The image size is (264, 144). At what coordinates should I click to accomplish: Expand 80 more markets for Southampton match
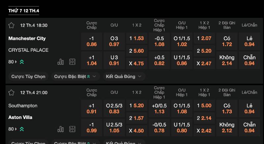pos(13,129)
